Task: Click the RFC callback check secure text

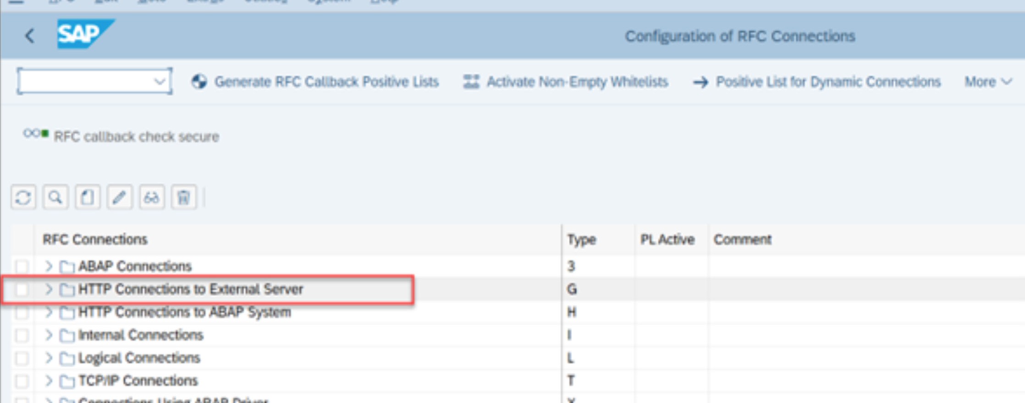Action: (x=137, y=136)
